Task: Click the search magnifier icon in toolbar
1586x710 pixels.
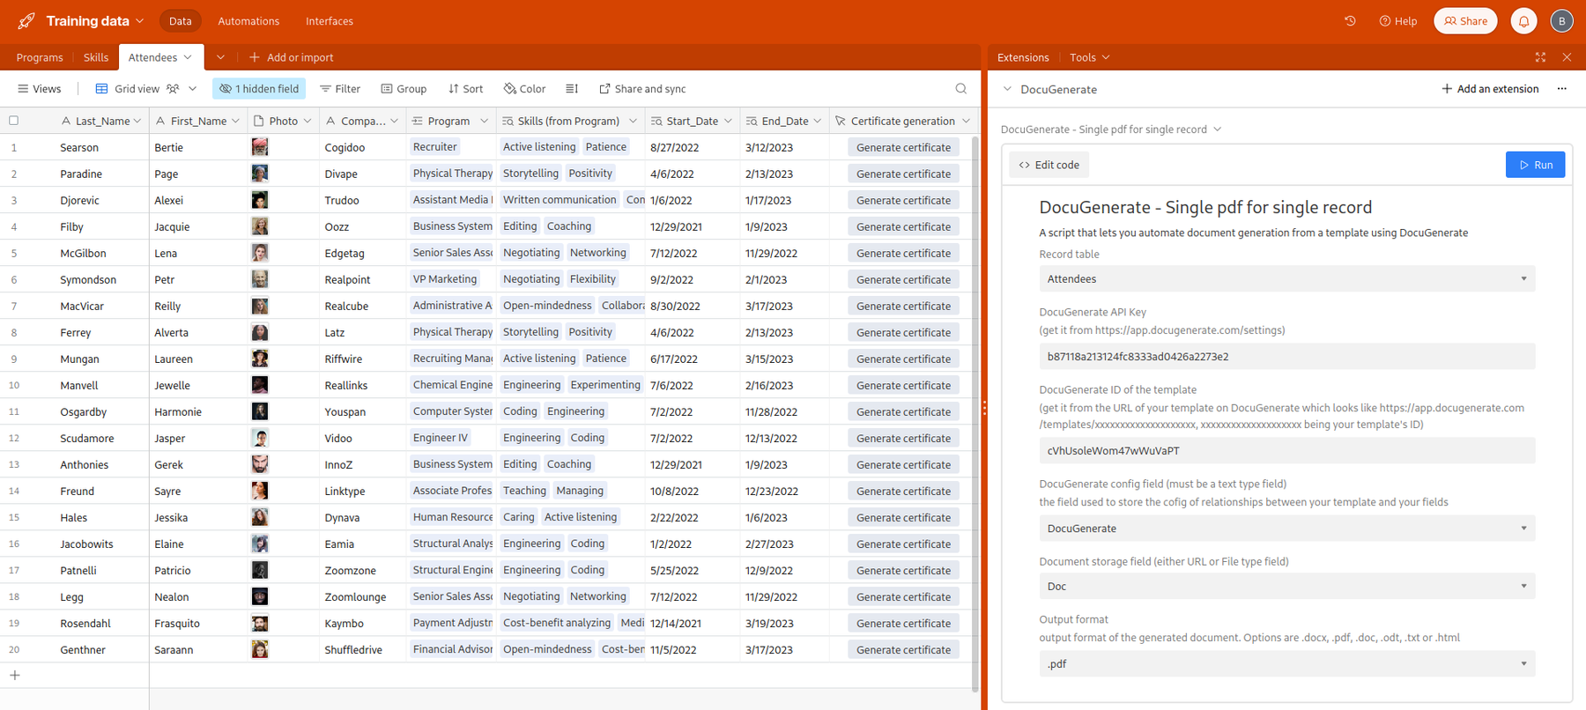Action: (960, 89)
